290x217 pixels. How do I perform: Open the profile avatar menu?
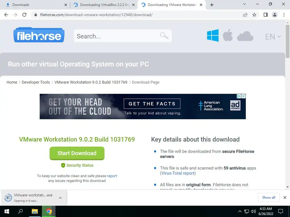[275, 15]
